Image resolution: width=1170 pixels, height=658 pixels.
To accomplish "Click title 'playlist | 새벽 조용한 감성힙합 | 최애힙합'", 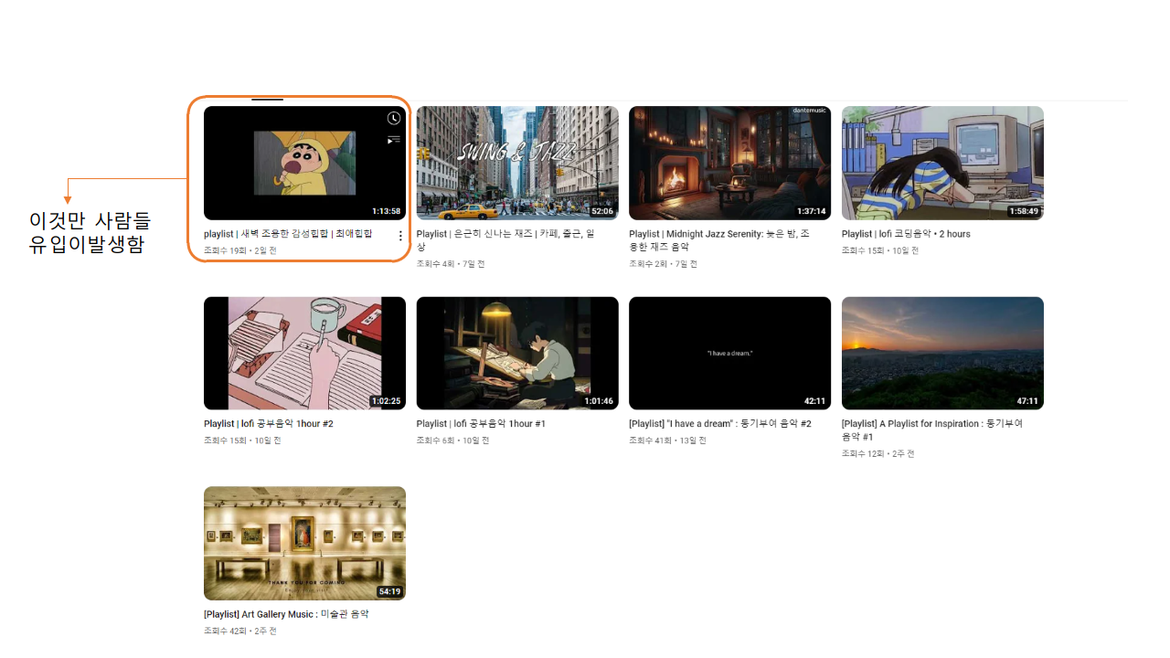I will (x=288, y=234).
